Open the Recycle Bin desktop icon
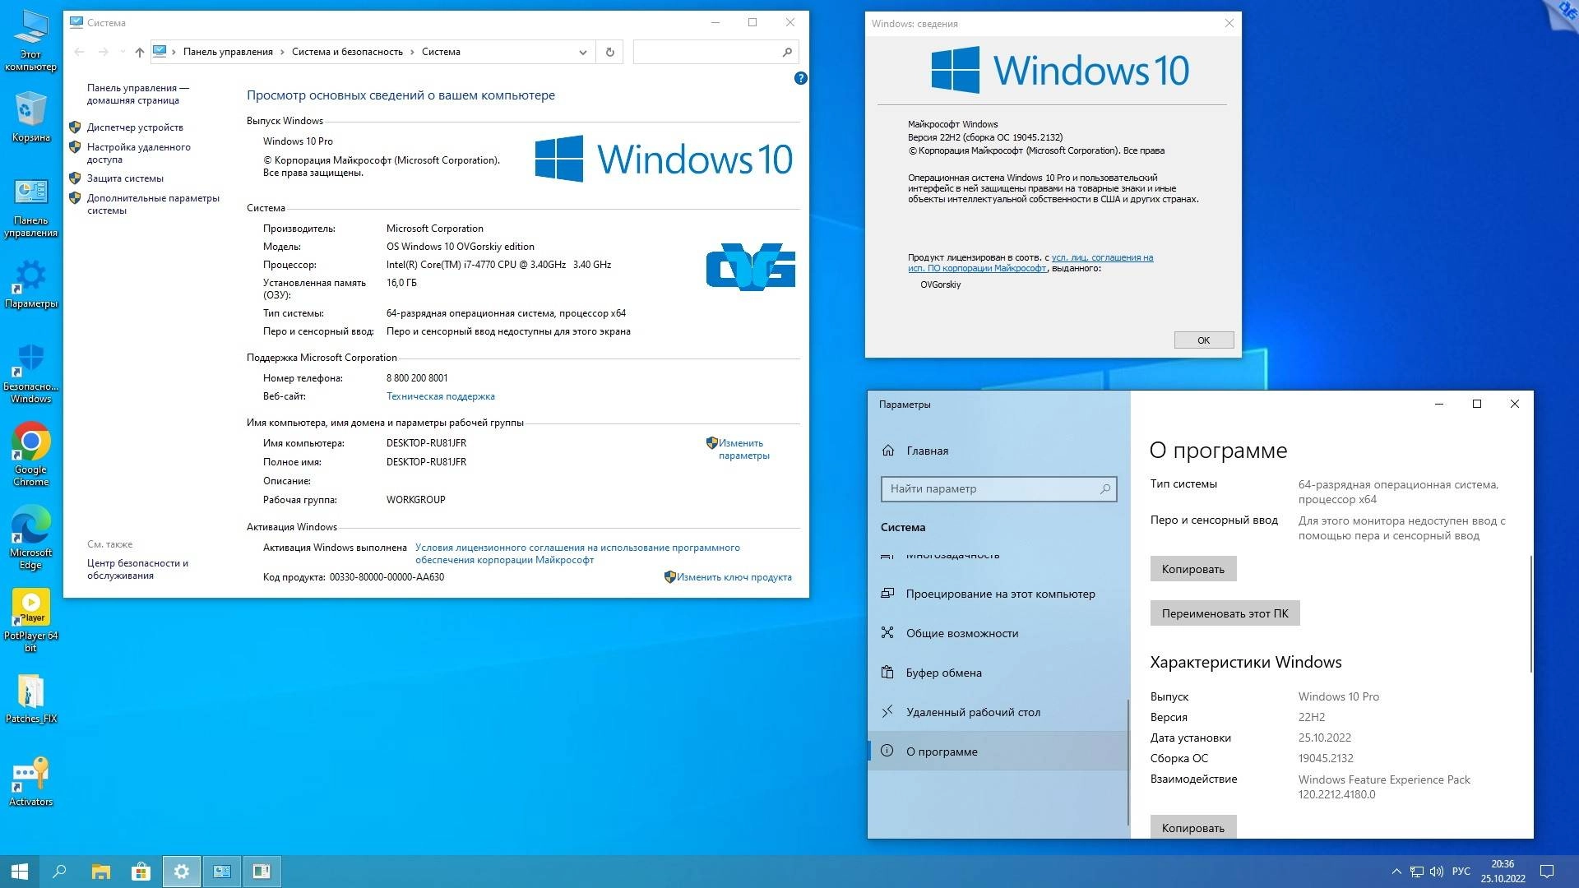This screenshot has height=888, width=1579. point(30,117)
